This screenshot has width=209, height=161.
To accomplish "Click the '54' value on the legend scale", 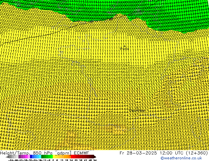I will tap(95, 160).
